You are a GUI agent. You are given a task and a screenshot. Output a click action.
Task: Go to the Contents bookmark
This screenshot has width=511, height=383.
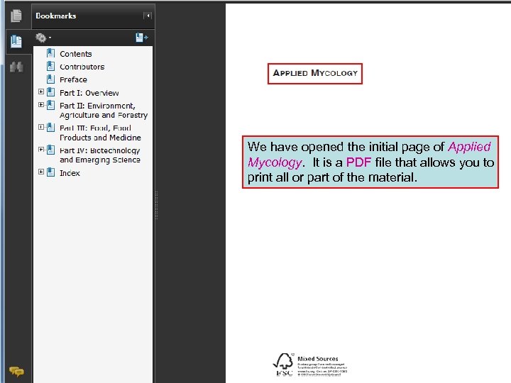click(76, 54)
